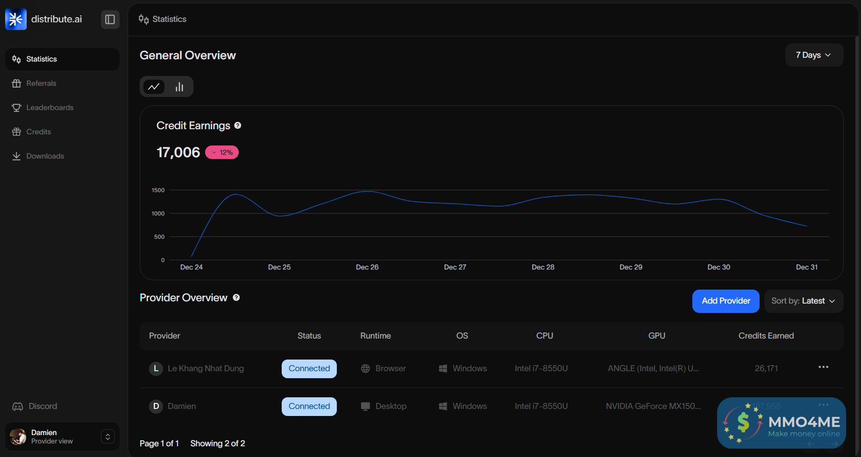Screen dimensions: 861x457
Task: Click the Downloads arrow icon
Action: pos(16,156)
